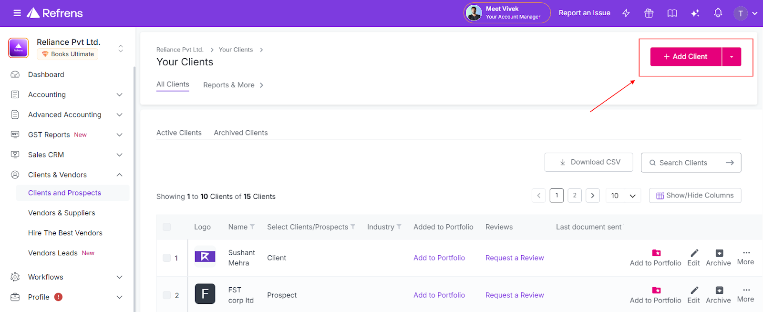
Task: Click the GST Reports icon
Action: pos(15,135)
